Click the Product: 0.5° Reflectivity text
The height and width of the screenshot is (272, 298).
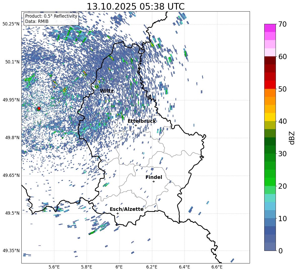(51, 16)
